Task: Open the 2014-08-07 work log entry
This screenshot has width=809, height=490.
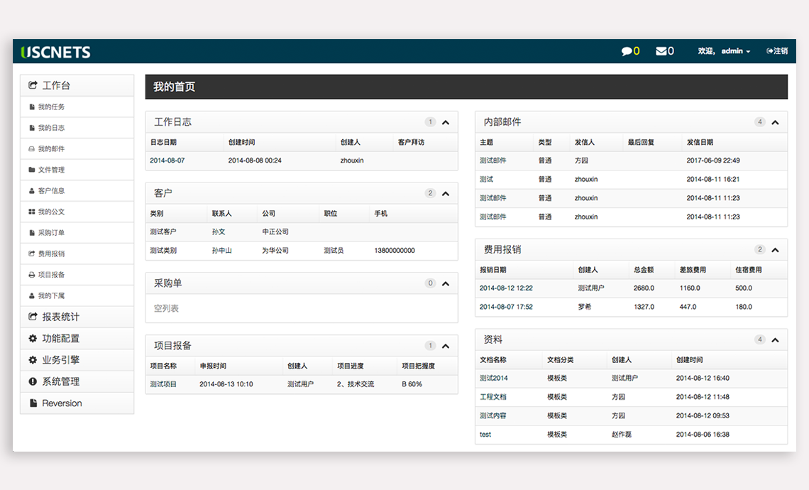Action: tap(167, 160)
